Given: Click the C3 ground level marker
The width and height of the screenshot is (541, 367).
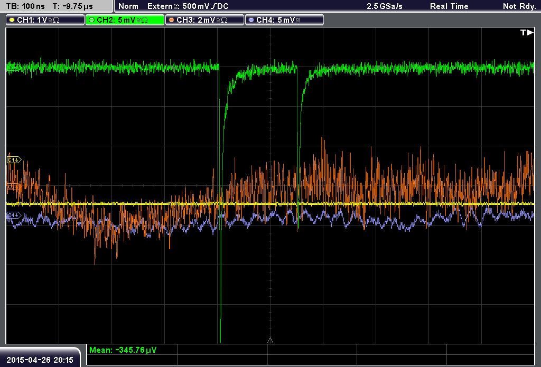Looking at the screenshot, I should (14, 186).
